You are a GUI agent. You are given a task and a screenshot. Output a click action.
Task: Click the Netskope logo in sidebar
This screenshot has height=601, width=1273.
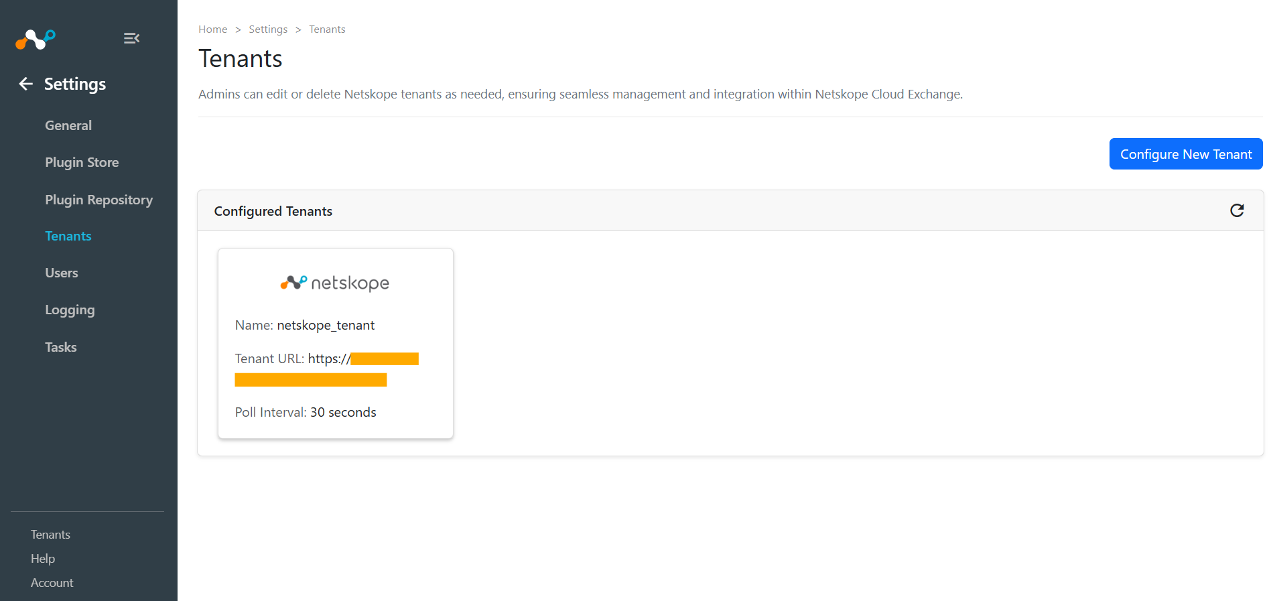[36, 39]
